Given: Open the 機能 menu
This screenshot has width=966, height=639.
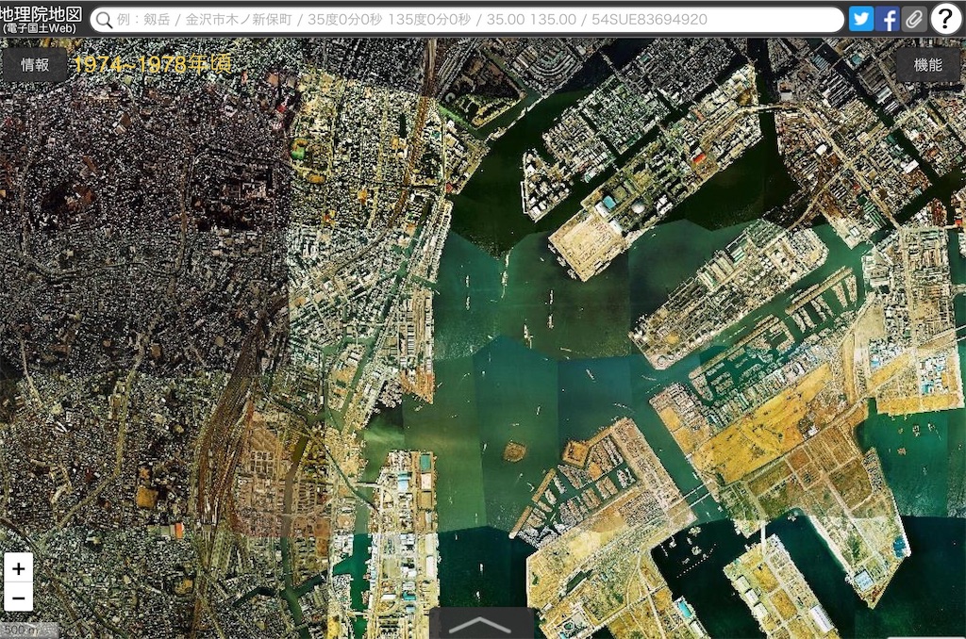Looking at the screenshot, I should (x=928, y=65).
